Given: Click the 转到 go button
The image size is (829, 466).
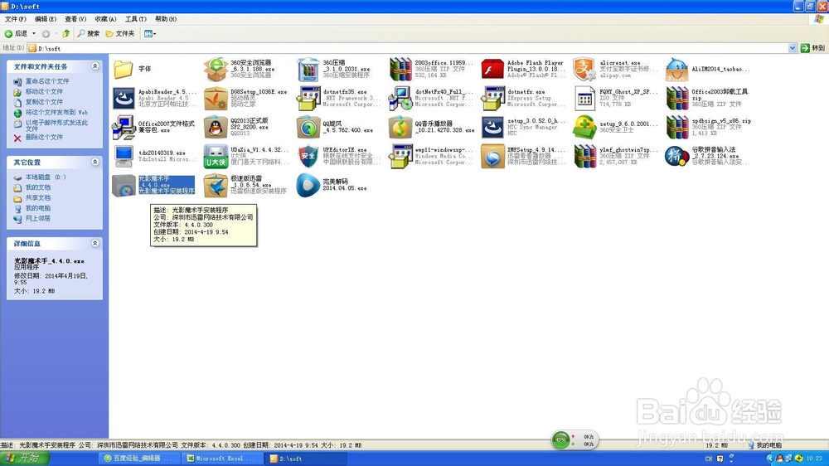Looking at the screenshot, I should [x=812, y=48].
